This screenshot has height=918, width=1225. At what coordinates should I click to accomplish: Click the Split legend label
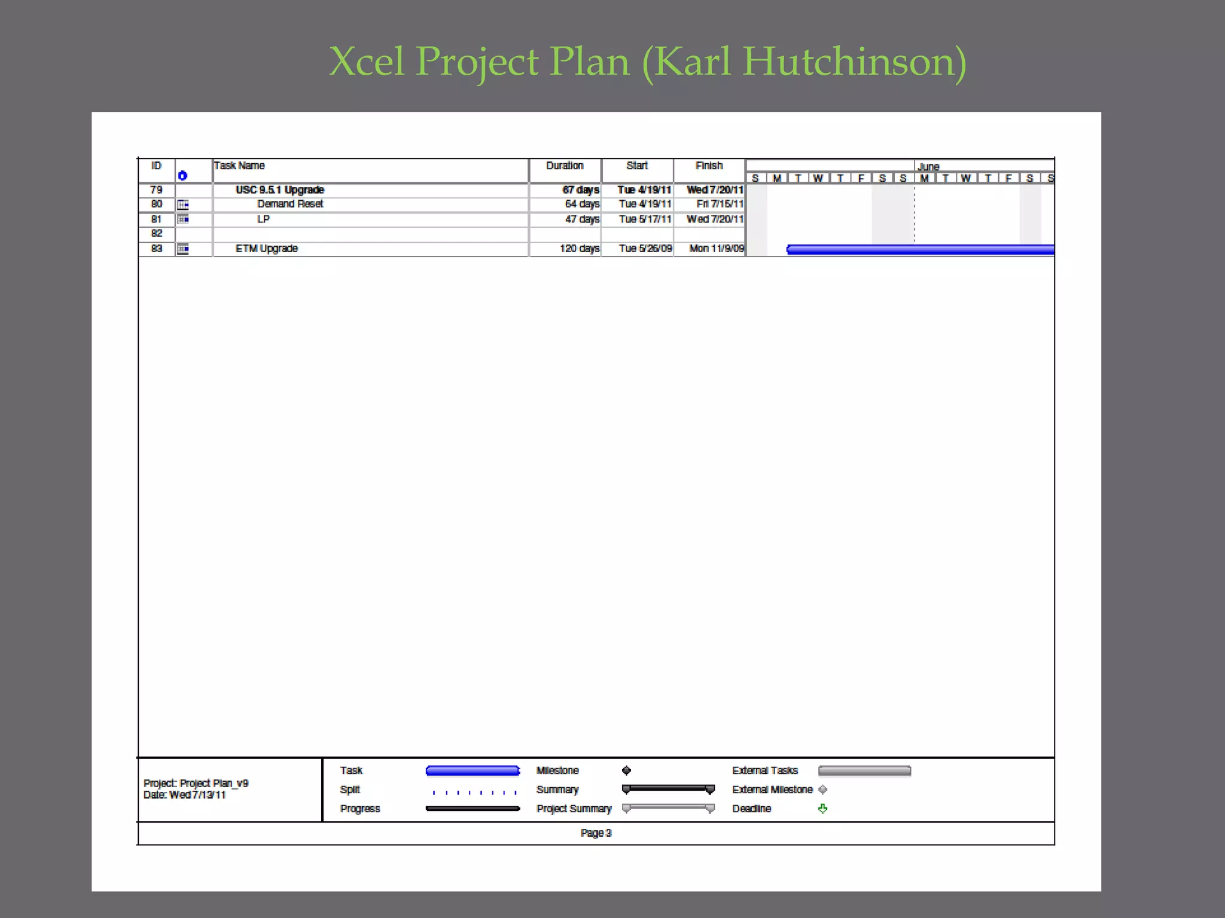click(x=350, y=790)
